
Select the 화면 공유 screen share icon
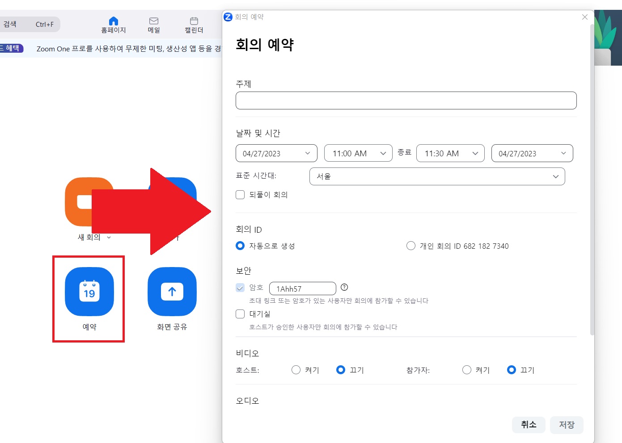click(172, 292)
